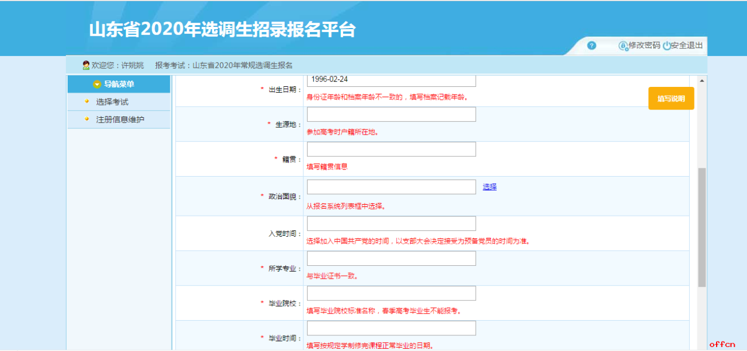Click the 修改密码 text link
Screen dimensions: 747x351
click(x=644, y=45)
